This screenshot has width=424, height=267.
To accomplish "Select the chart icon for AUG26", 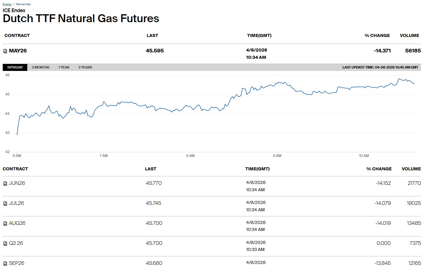I will 5,224.
